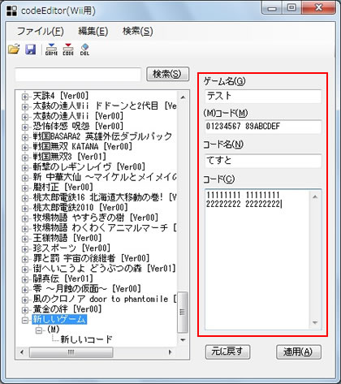Click tree horizontal scrollbar right arrow
This screenshot has width=341, height=384.
(170, 352)
